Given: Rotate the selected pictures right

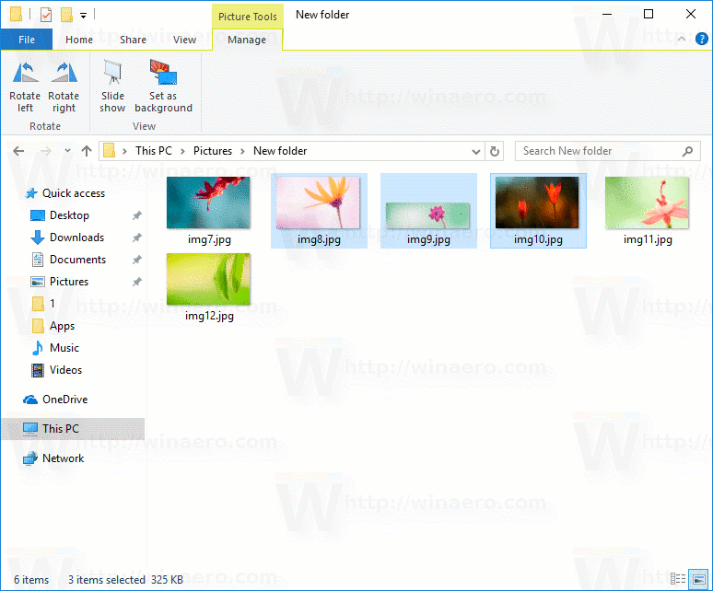Looking at the screenshot, I should point(64,87).
